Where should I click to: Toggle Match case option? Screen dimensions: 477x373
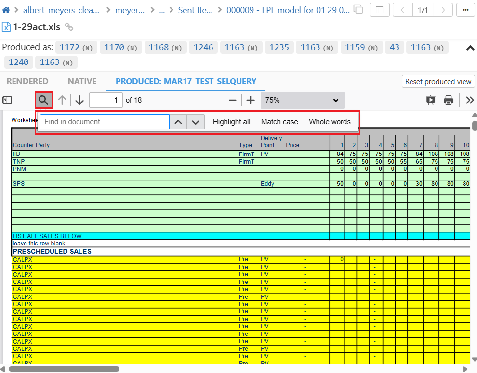pos(279,122)
